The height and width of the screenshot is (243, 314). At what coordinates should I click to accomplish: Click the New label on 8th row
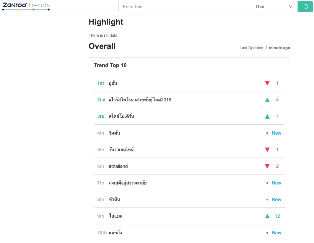pyautogui.click(x=276, y=199)
